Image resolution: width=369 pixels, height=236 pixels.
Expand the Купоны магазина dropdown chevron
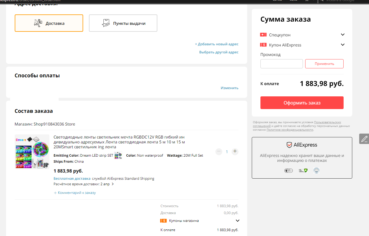(238, 221)
